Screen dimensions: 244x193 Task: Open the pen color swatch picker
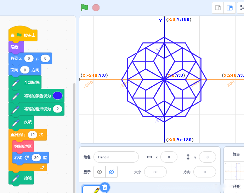tap(58, 96)
